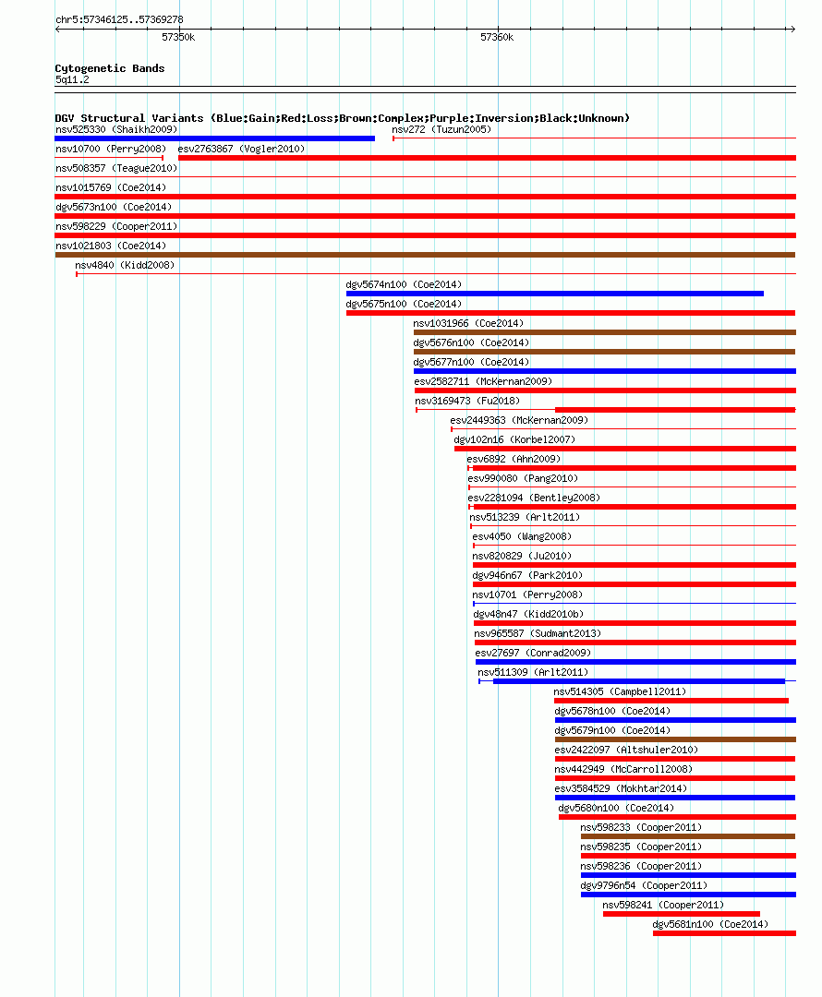Click nsv1031966 (Coe2014) label
This screenshot has width=822, height=997.
coord(468,324)
